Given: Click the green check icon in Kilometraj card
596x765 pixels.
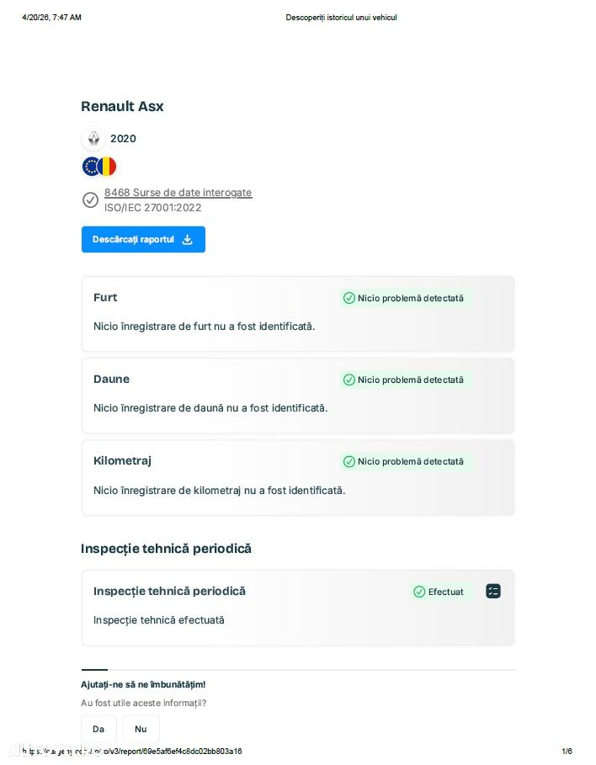Looking at the screenshot, I should 349,461.
